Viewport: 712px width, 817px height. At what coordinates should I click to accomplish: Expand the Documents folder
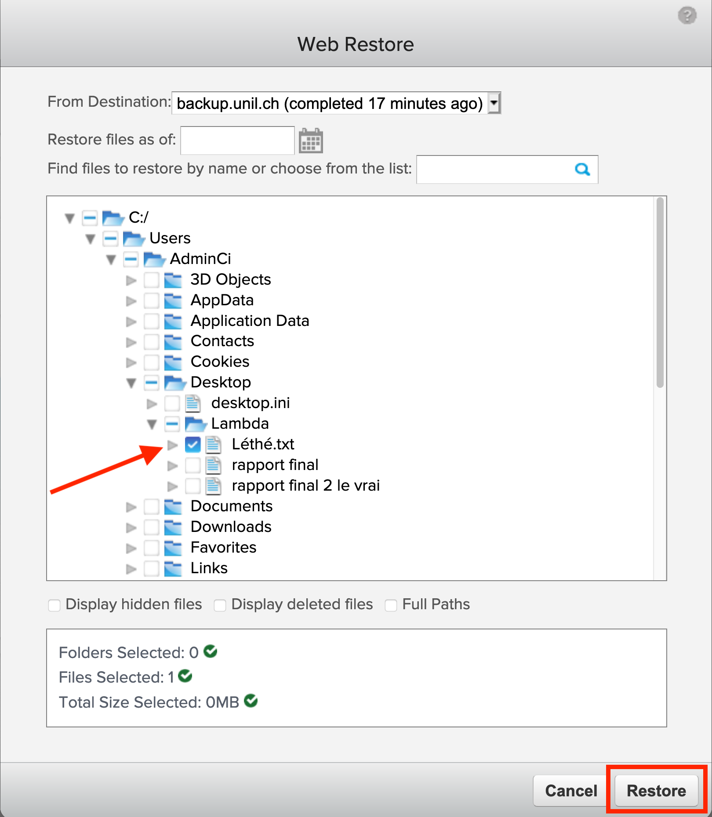(x=131, y=507)
